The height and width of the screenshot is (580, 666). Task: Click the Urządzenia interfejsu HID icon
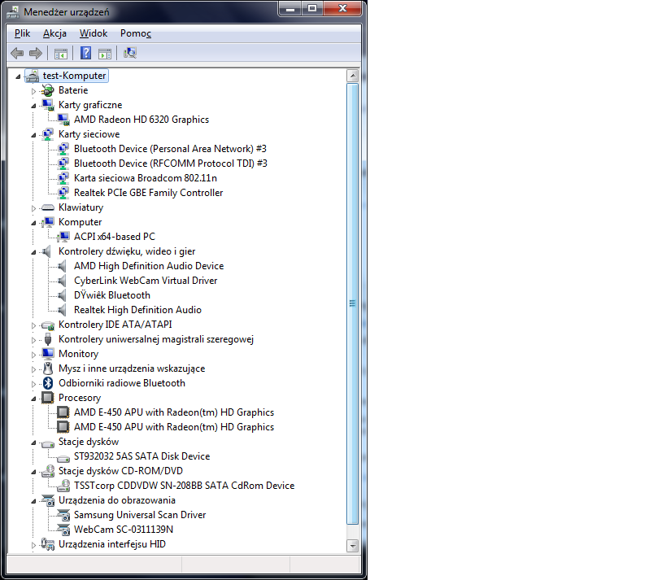pyautogui.click(x=47, y=544)
